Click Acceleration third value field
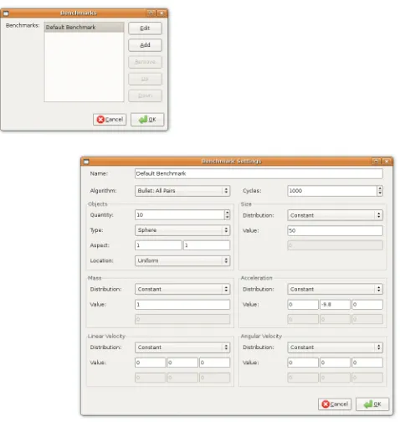Screen dimensions: 400x422 click(367, 305)
